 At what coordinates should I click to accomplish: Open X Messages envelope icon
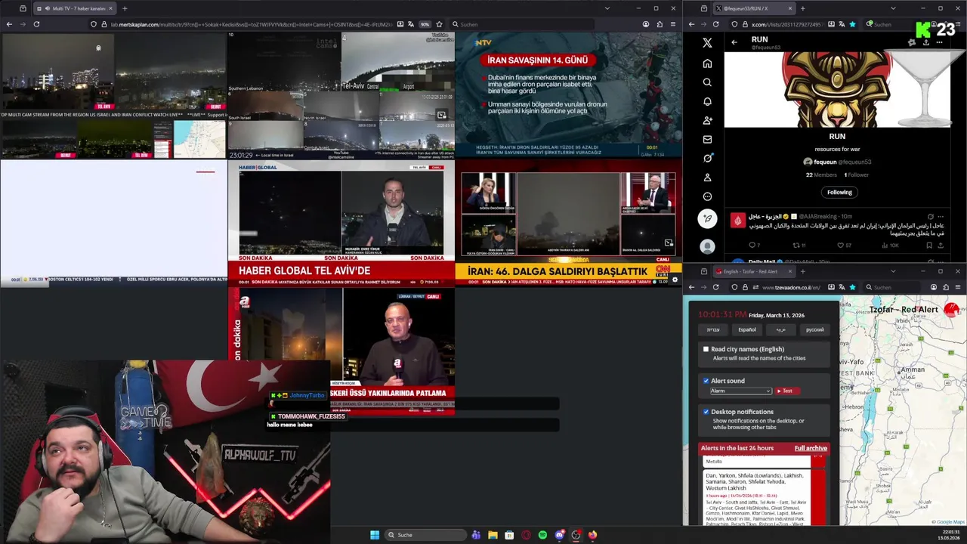(x=707, y=139)
